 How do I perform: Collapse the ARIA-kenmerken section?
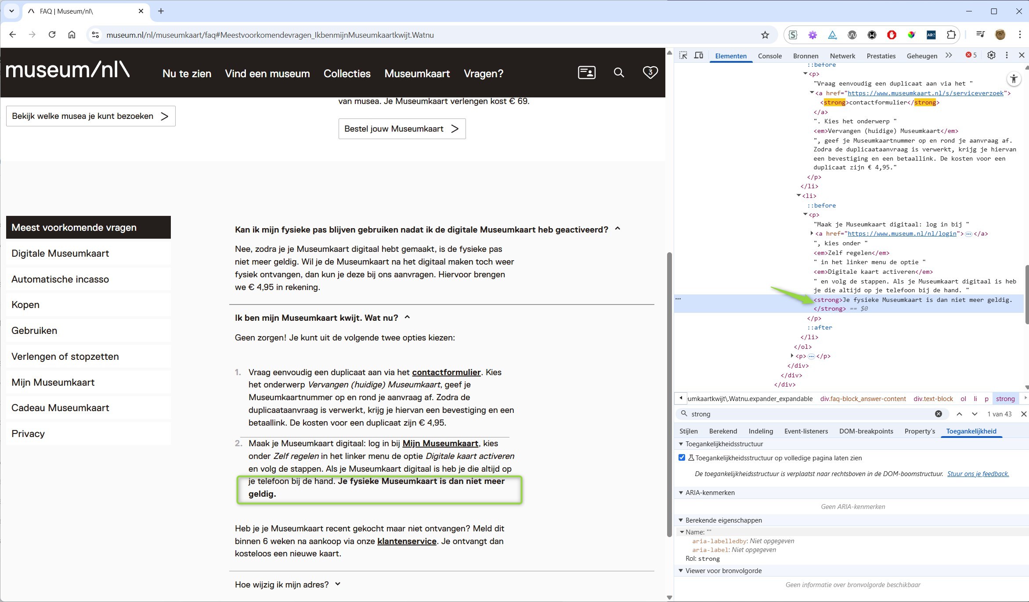tap(681, 493)
